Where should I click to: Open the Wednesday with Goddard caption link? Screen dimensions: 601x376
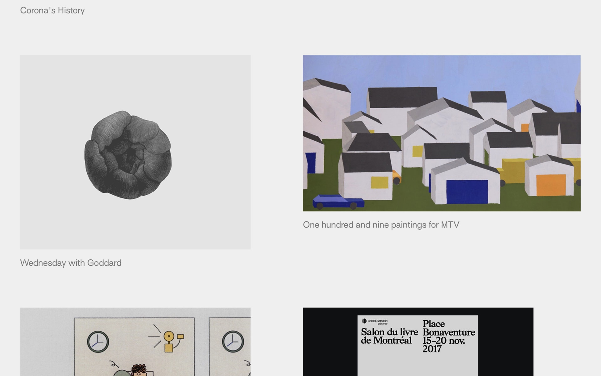71,263
